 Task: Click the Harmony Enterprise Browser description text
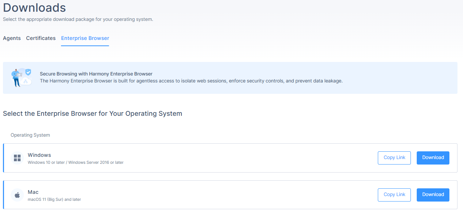pyautogui.click(x=191, y=81)
